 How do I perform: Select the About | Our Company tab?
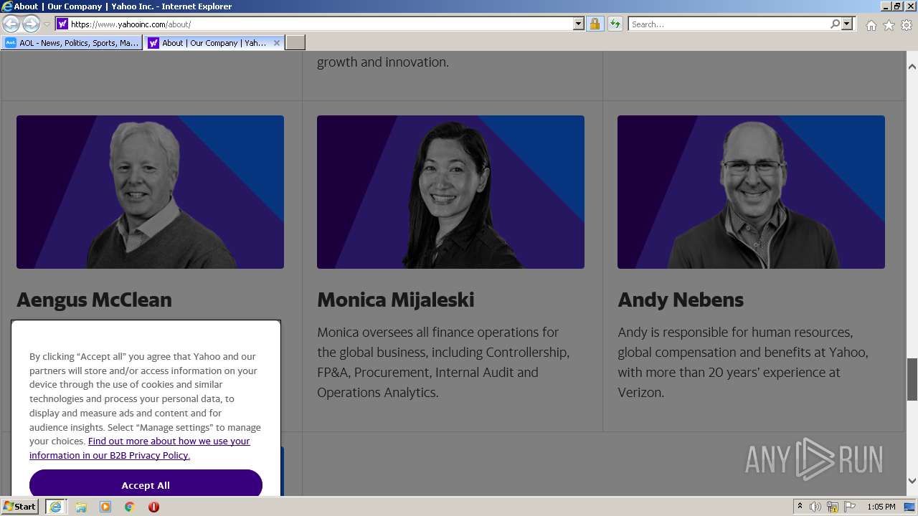214,43
